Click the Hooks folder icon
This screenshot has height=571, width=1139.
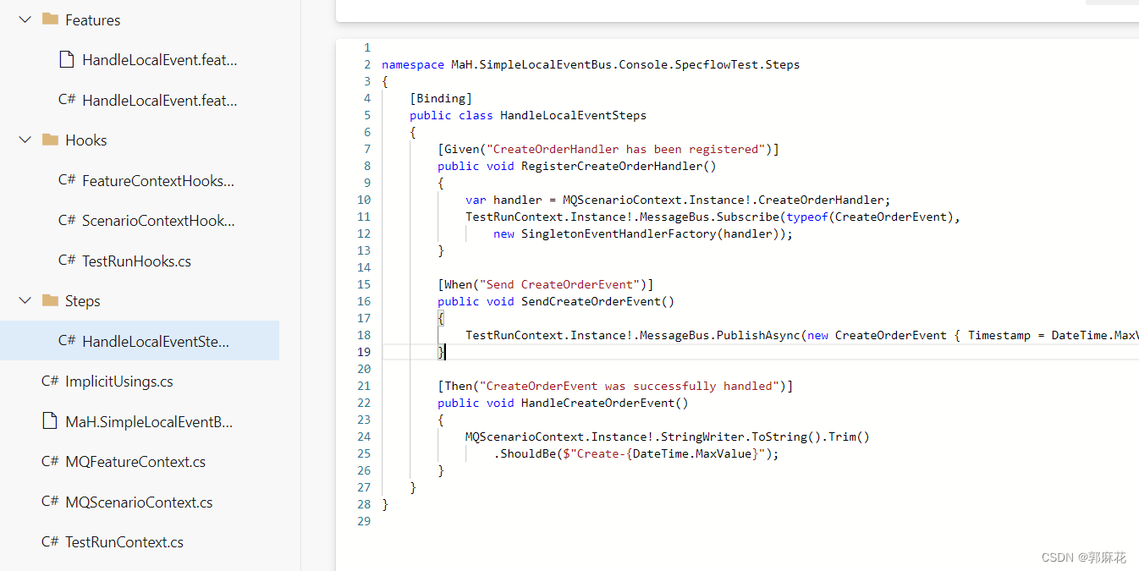52,140
